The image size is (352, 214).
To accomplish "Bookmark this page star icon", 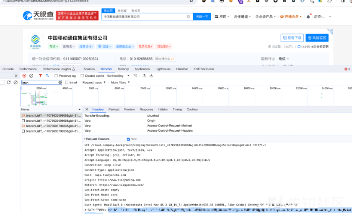I will pos(191,1).
